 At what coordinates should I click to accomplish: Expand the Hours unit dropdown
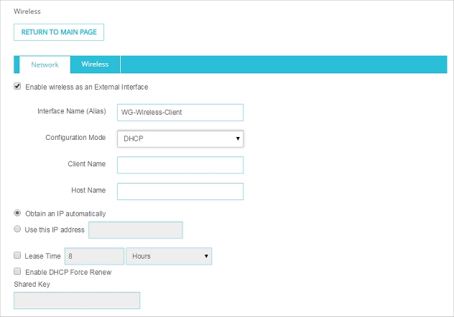point(169,256)
